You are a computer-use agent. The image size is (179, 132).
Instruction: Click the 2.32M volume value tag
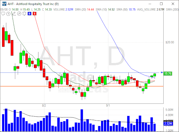point(168,124)
